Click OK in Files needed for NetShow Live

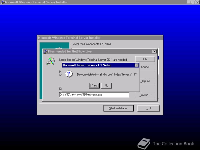point(145,59)
